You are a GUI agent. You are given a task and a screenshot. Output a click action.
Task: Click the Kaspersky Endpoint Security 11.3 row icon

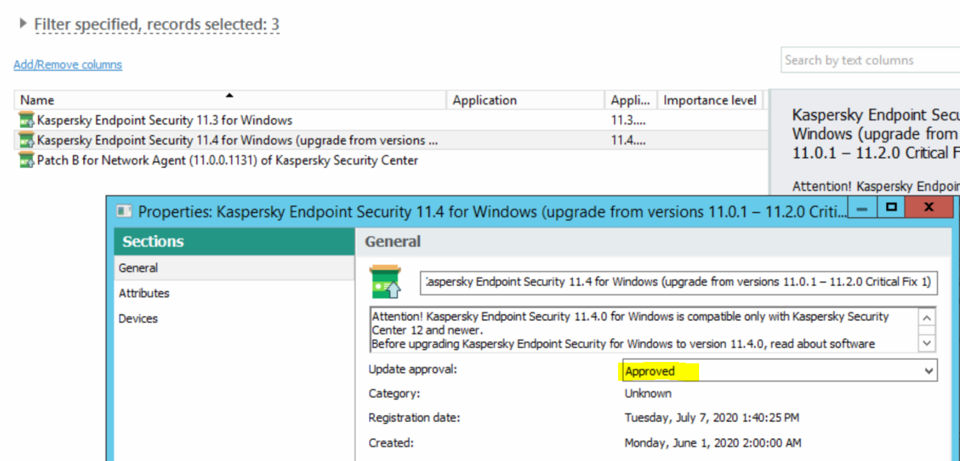coord(27,120)
